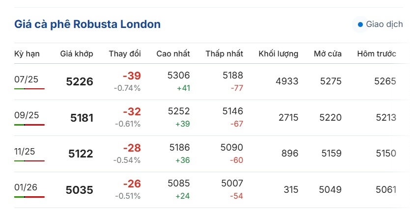Screen dimensions: 410x209
Task: Sort by the Mở cửa column header
Action: pyautogui.click(x=328, y=54)
